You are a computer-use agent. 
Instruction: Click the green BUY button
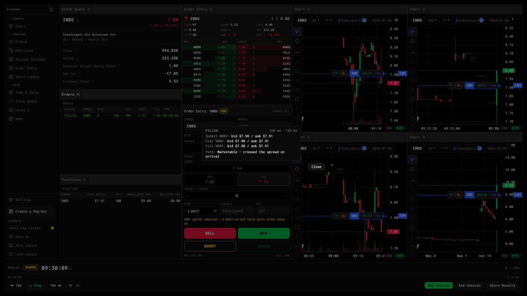click(264, 233)
